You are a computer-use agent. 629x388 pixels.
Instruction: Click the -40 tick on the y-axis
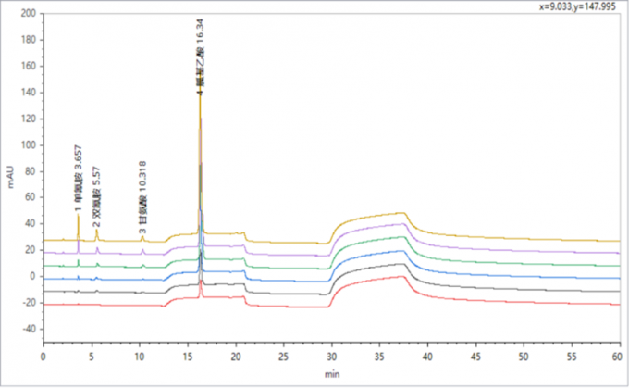click(26, 329)
